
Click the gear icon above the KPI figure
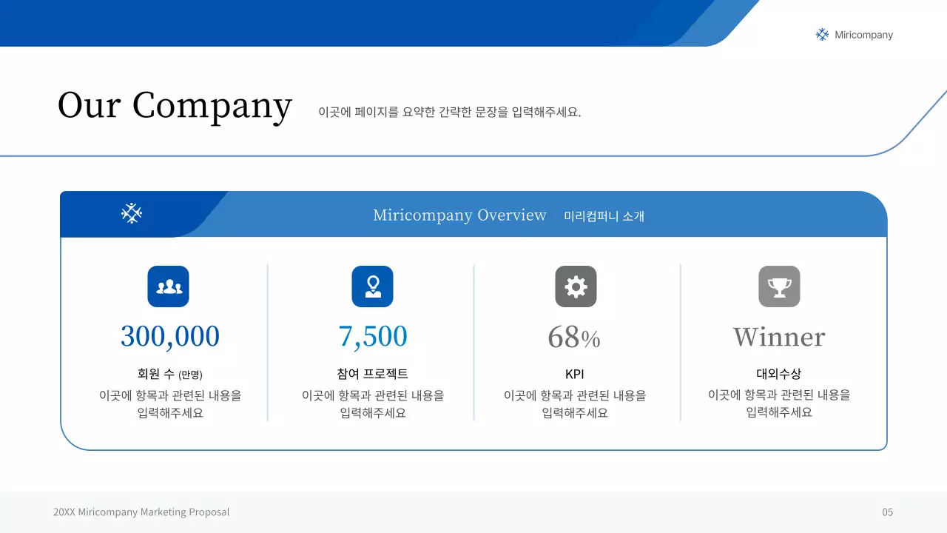click(576, 286)
